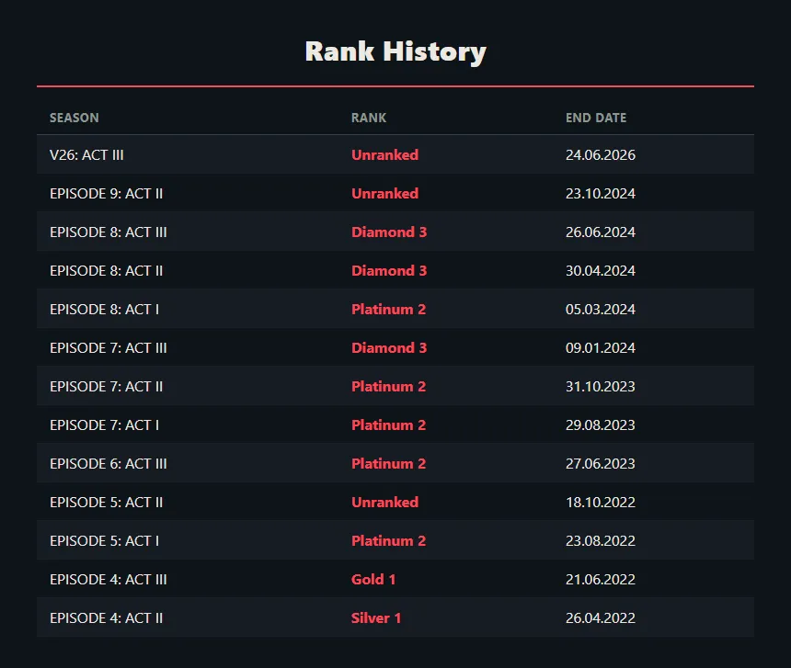Select the RANK column header
791x668 pixels.
click(369, 118)
